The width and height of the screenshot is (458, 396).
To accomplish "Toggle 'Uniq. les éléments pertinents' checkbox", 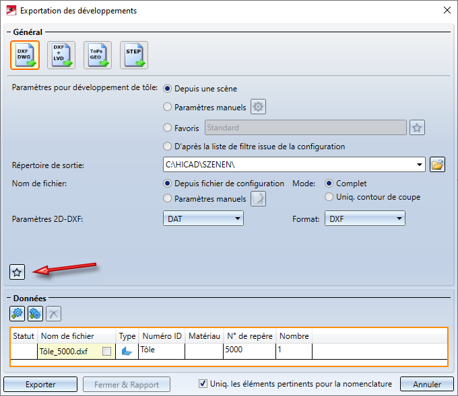I will tap(203, 383).
